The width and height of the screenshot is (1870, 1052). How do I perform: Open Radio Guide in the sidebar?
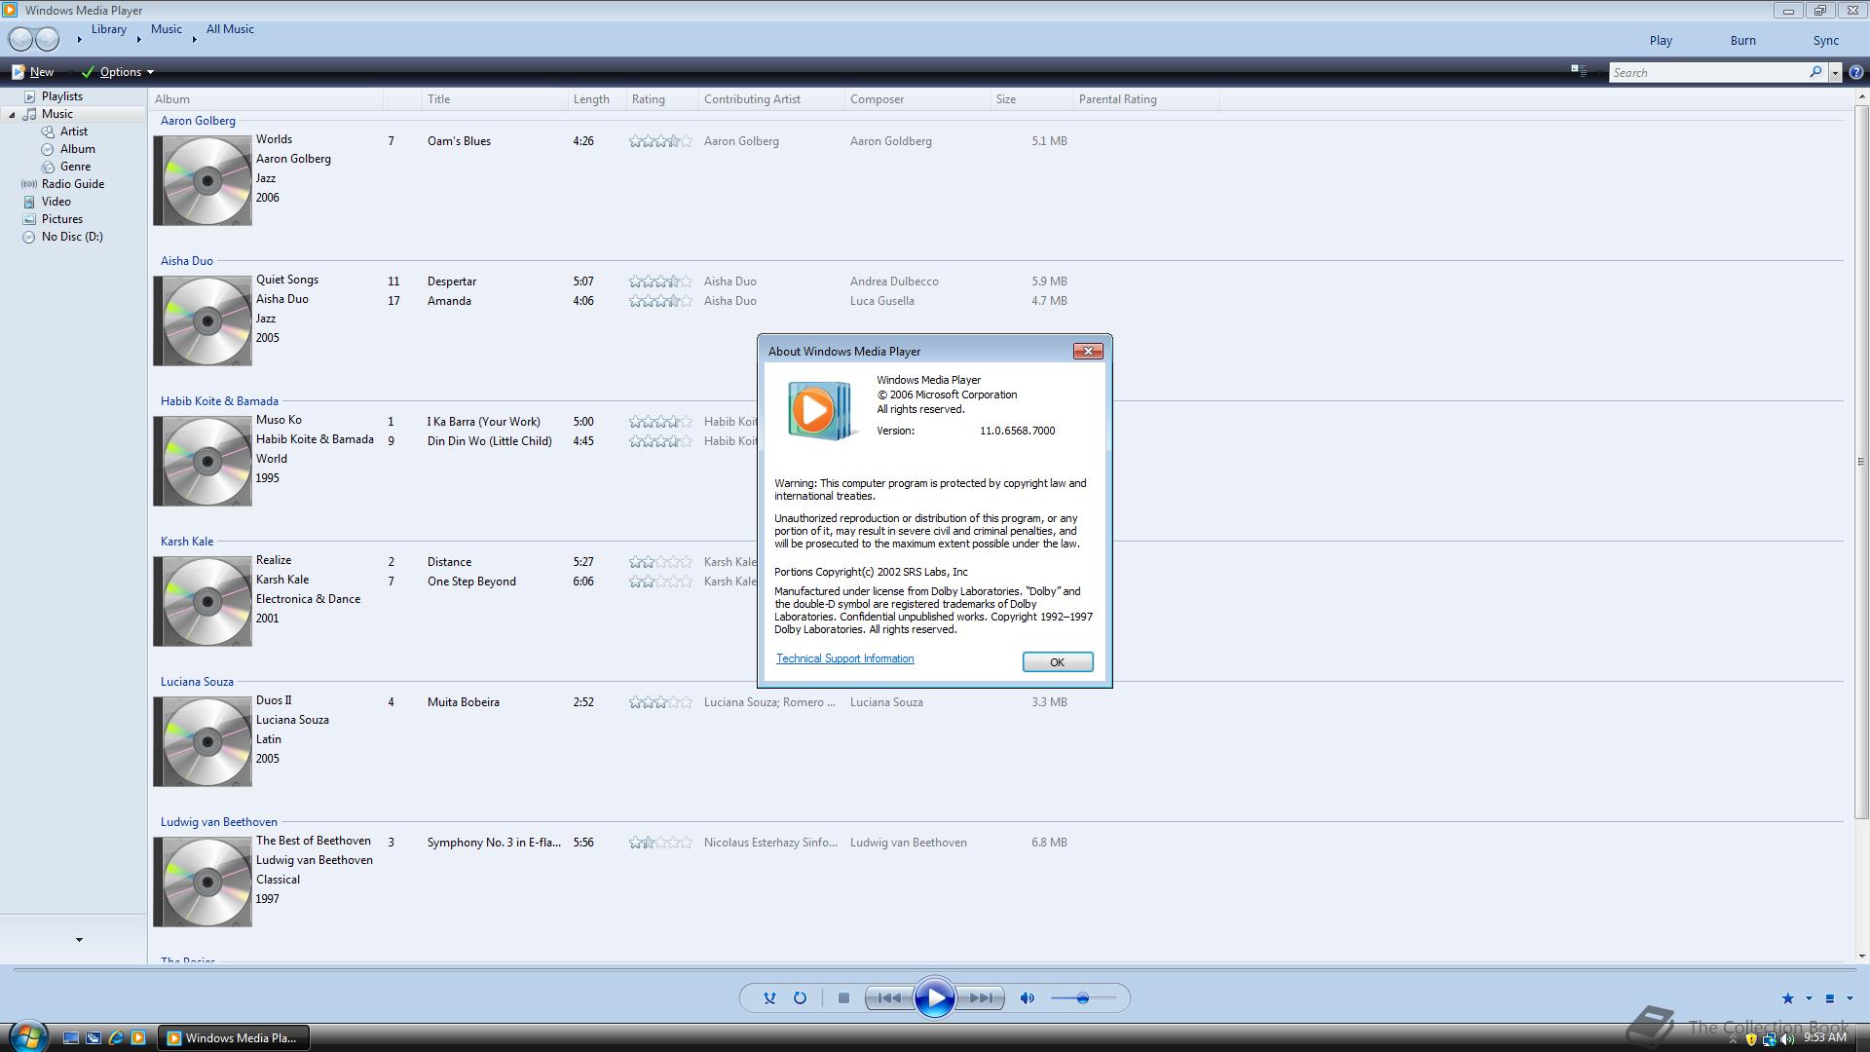(x=72, y=184)
